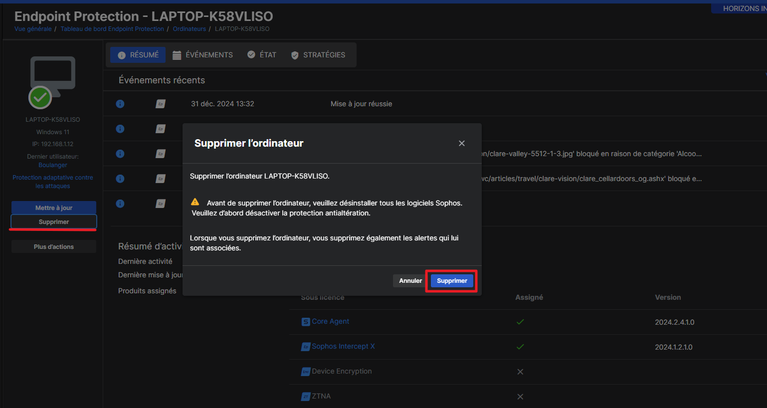
Task: Close the Supprimer l'ordinateur dialog with X
Action: [462, 143]
